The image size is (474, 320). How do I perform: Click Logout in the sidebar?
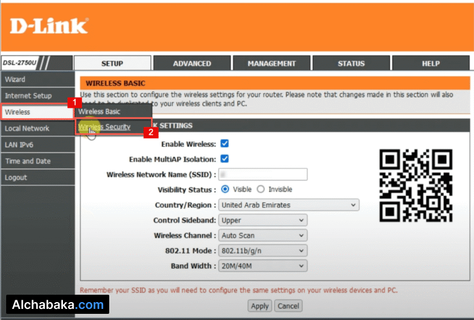click(x=38, y=177)
